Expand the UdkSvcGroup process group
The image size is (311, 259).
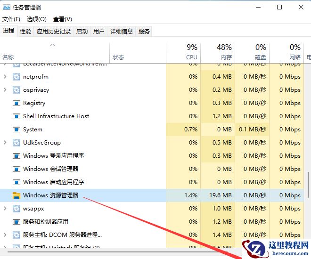5,143
